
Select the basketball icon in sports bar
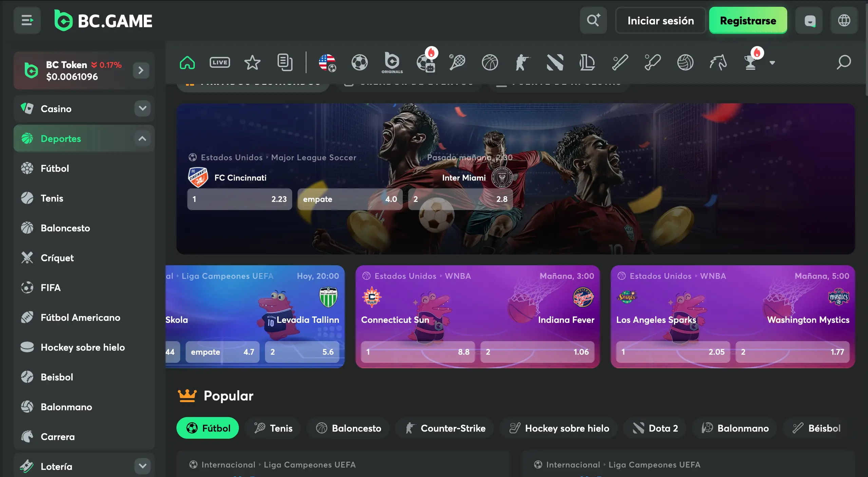click(x=490, y=62)
